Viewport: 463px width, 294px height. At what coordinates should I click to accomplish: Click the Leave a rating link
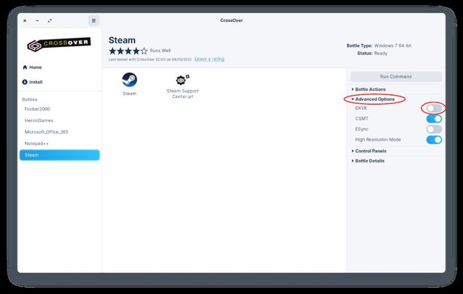click(210, 59)
